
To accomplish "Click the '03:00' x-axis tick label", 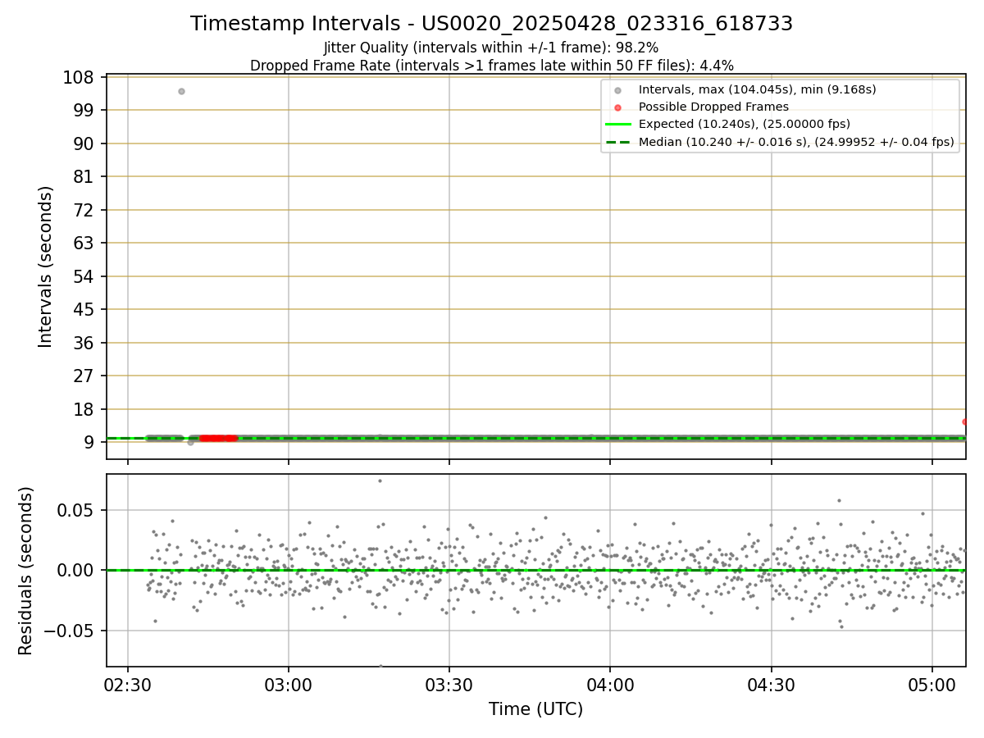I will pyautogui.click(x=288, y=685).
